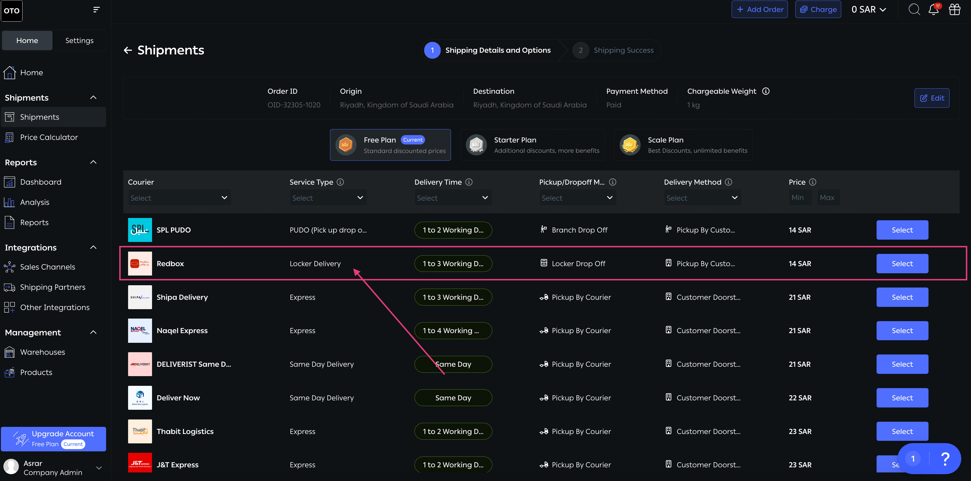Click the Shipa Delivery logo

pyautogui.click(x=140, y=297)
